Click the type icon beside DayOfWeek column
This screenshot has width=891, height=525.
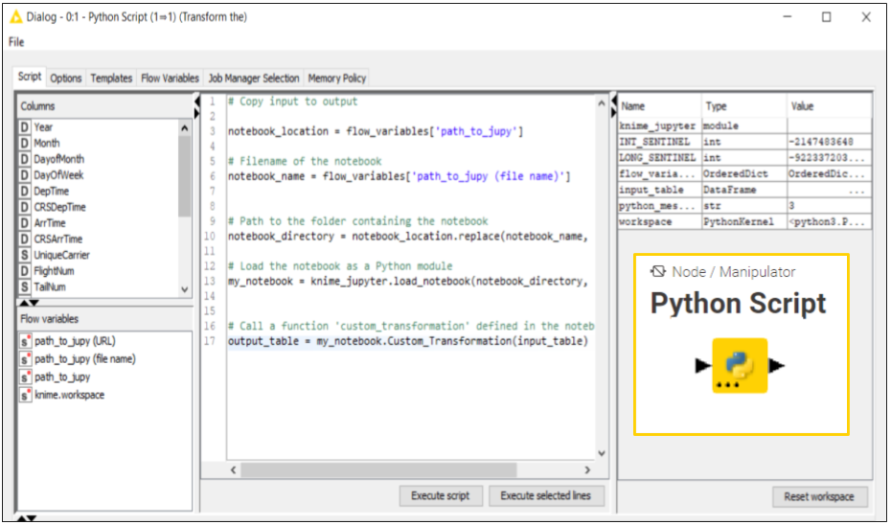[25, 175]
